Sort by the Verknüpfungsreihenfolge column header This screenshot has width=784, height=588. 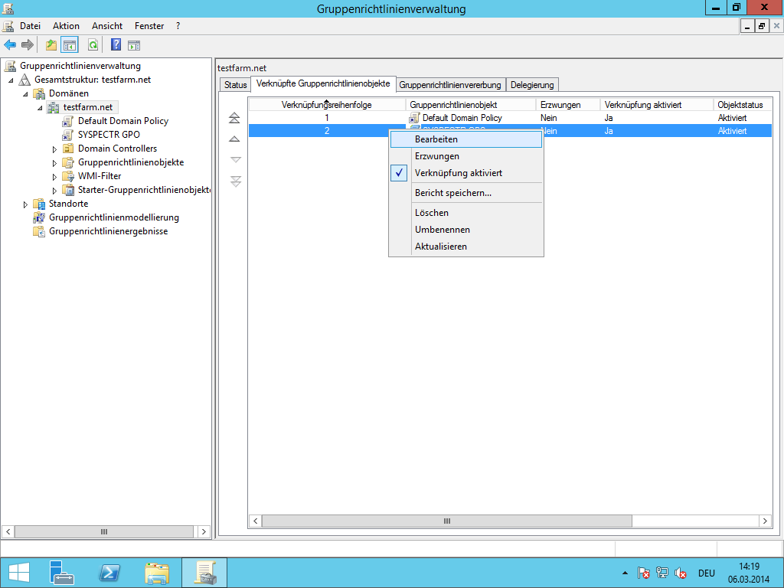point(327,105)
